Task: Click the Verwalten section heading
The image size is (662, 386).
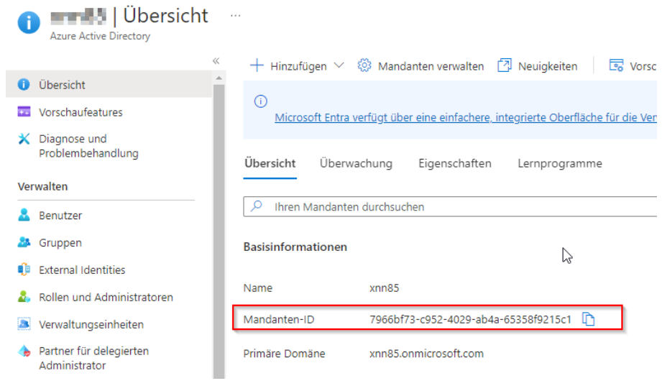Action: pyautogui.click(x=42, y=187)
